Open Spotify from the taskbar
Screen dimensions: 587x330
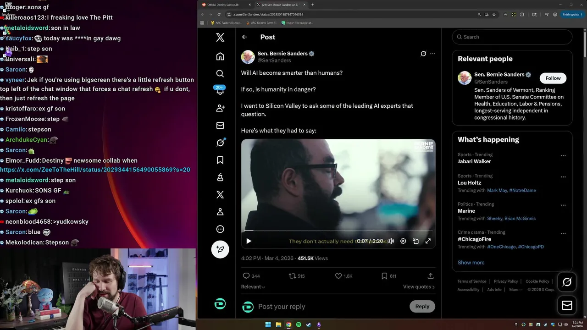click(x=299, y=324)
